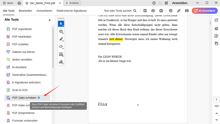Open PDF bearbeiten tool
The width and height of the screenshot is (220, 124).
27,37
